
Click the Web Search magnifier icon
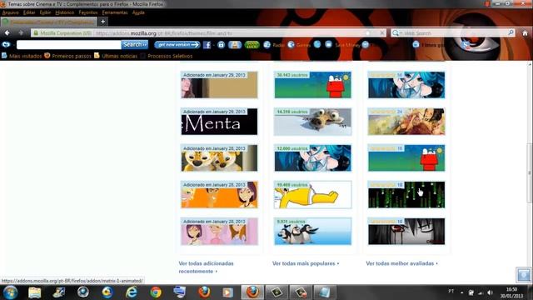[511, 32]
